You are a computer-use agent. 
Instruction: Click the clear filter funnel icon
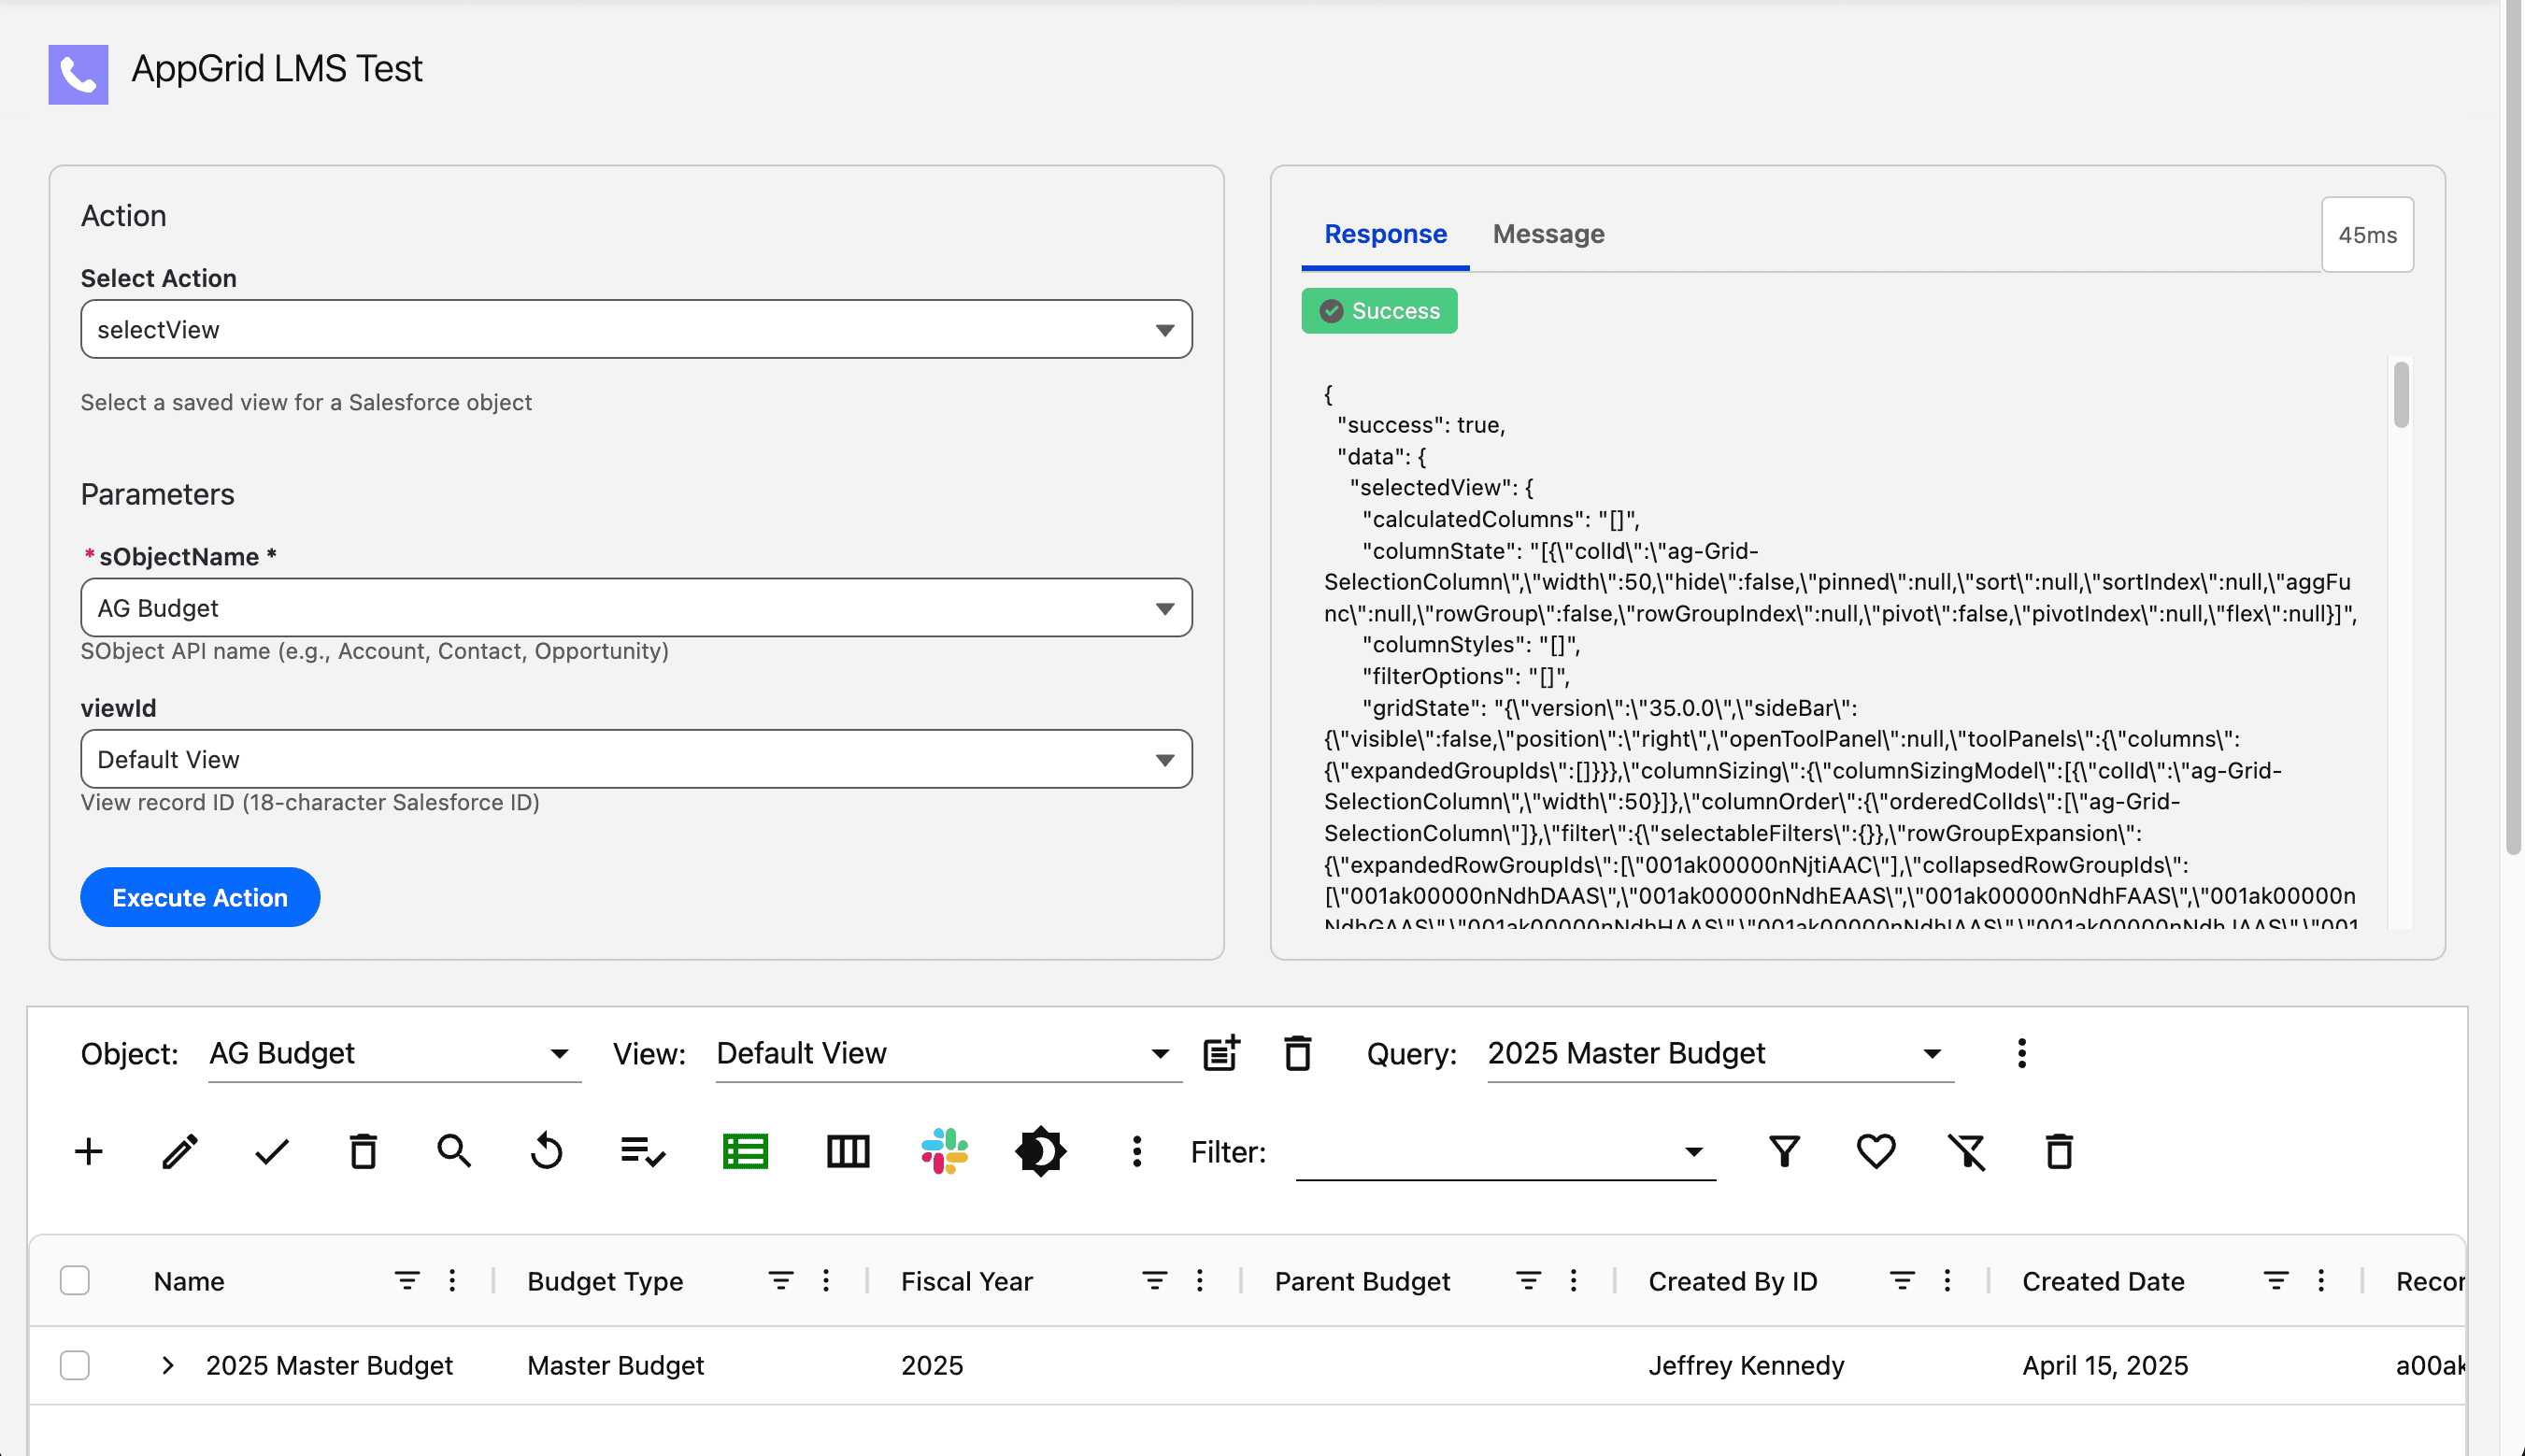point(1966,1151)
